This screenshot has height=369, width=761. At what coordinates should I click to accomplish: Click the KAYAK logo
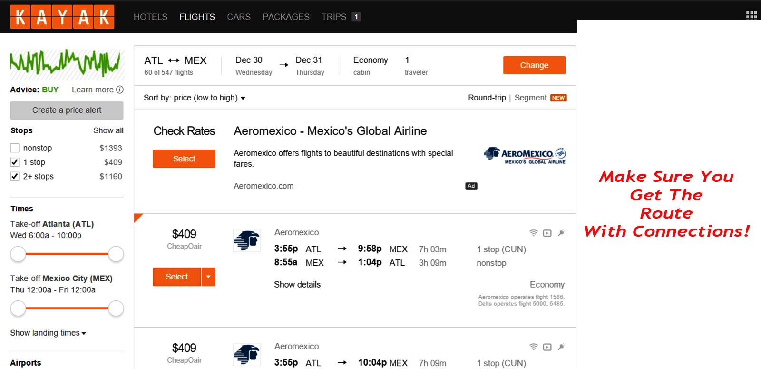click(x=62, y=17)
